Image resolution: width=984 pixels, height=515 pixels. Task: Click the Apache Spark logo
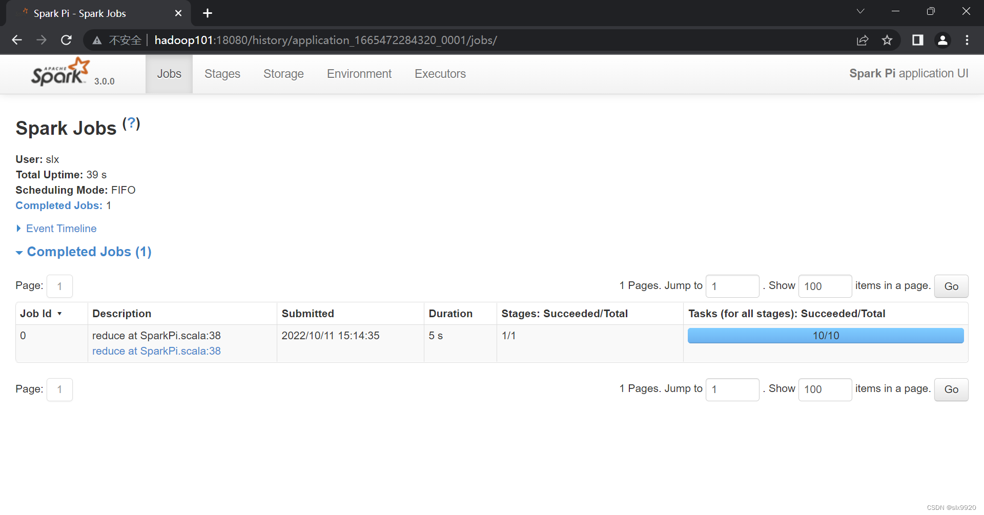tap(60, 72)
